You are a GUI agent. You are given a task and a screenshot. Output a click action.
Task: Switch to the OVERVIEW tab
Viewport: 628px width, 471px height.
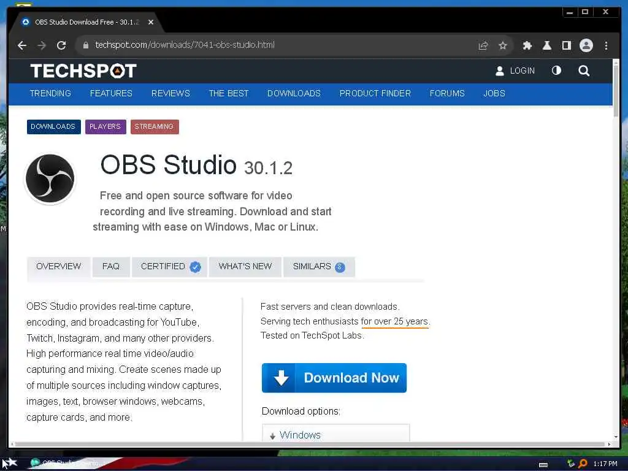[58, 267]
